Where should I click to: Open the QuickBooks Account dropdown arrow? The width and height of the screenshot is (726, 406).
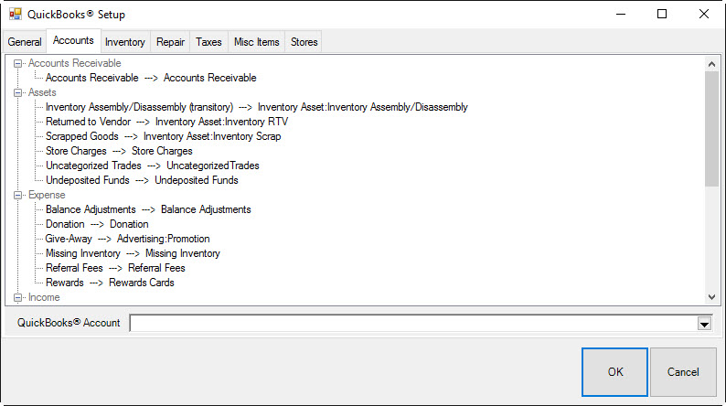tap(704, 323)
